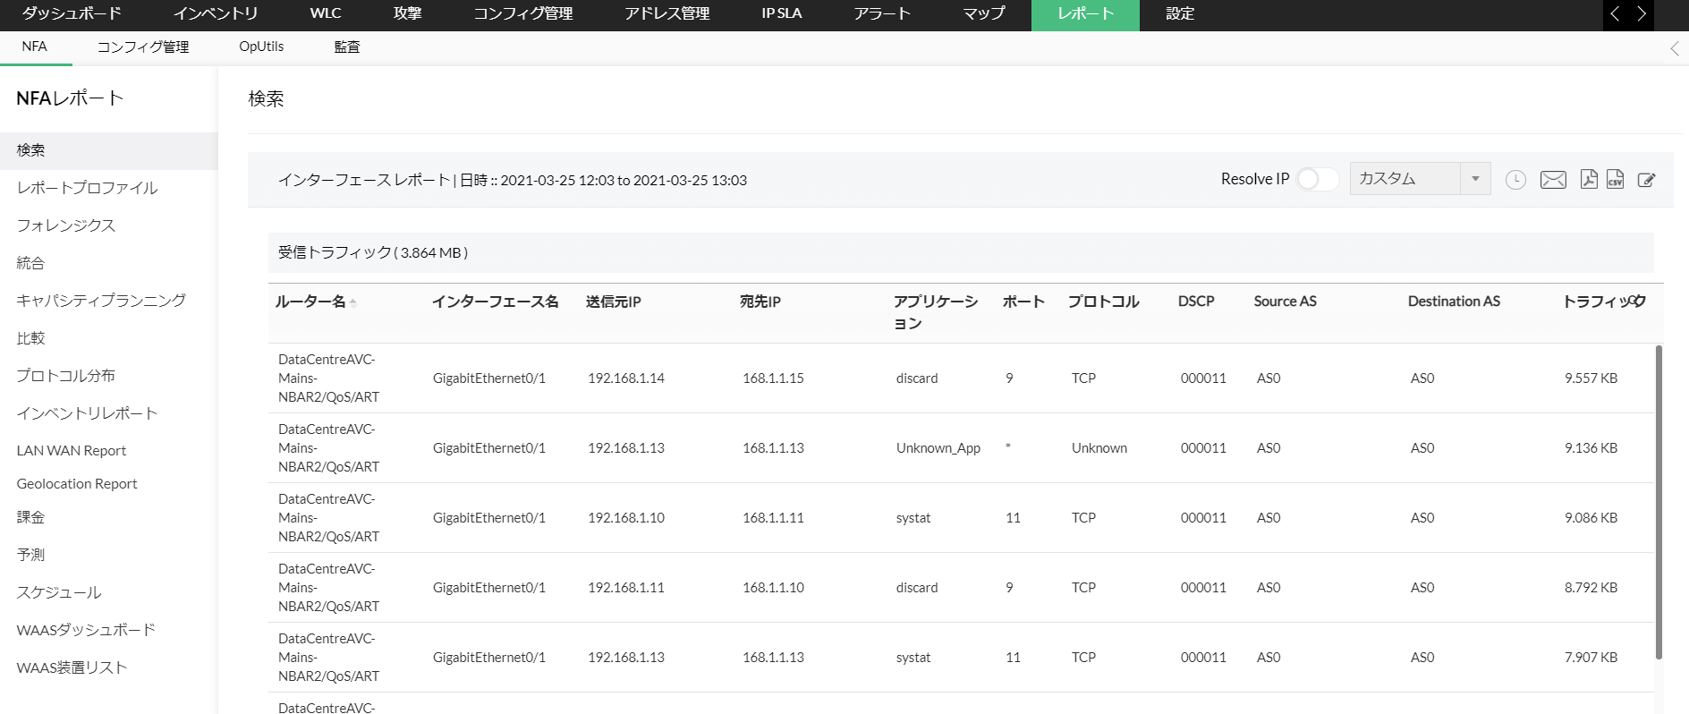Open Geolocation Report in sidebar
This screenshot has height=714, width=1689.
coord(77,484)
